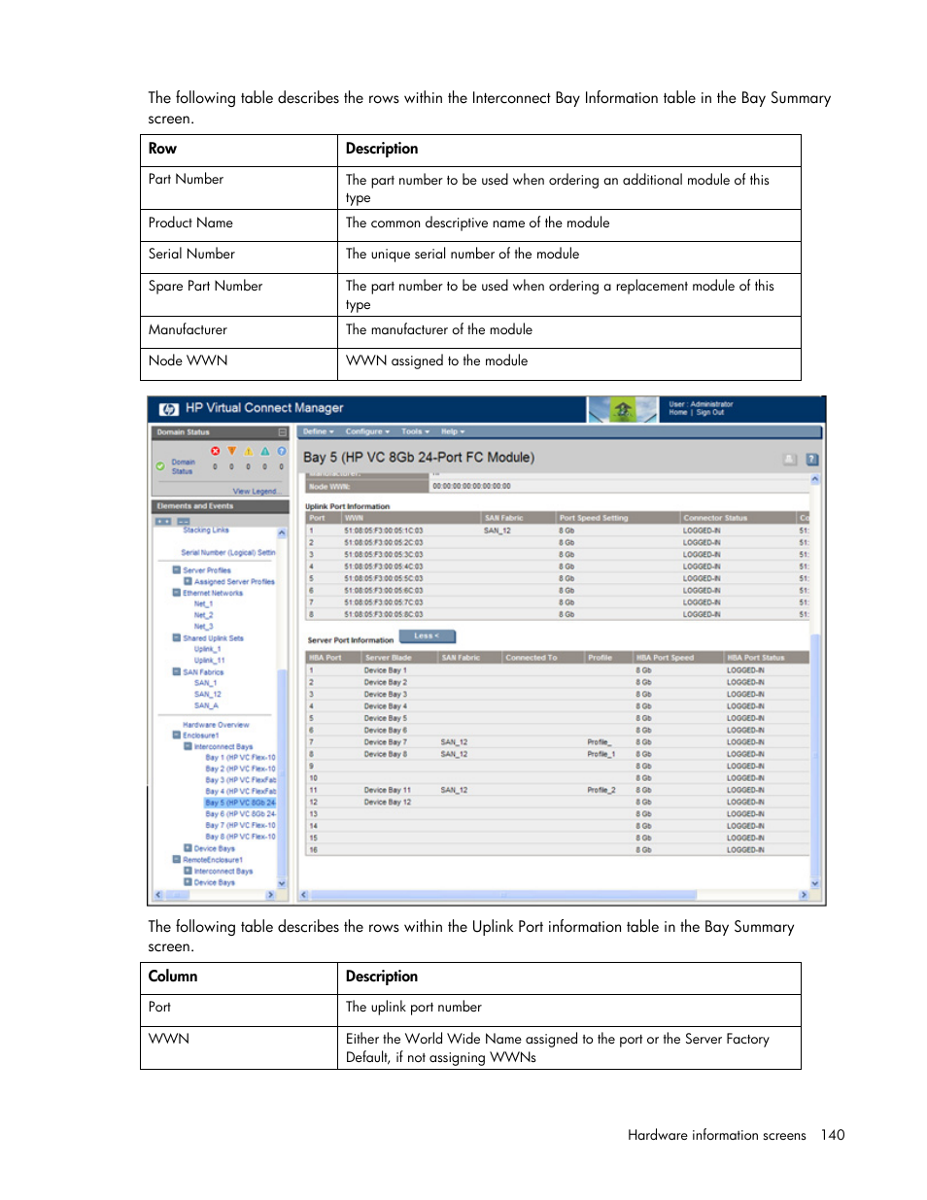Click tree panel scroll-up arrow
This screenshot has width=927, height=1200.
point(283,532)
